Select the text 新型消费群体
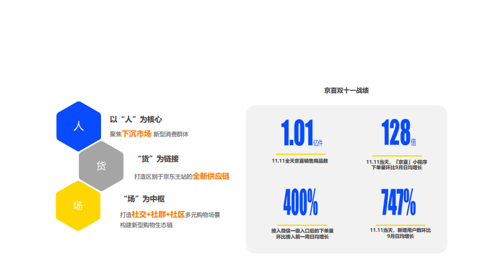 (171, 134)
